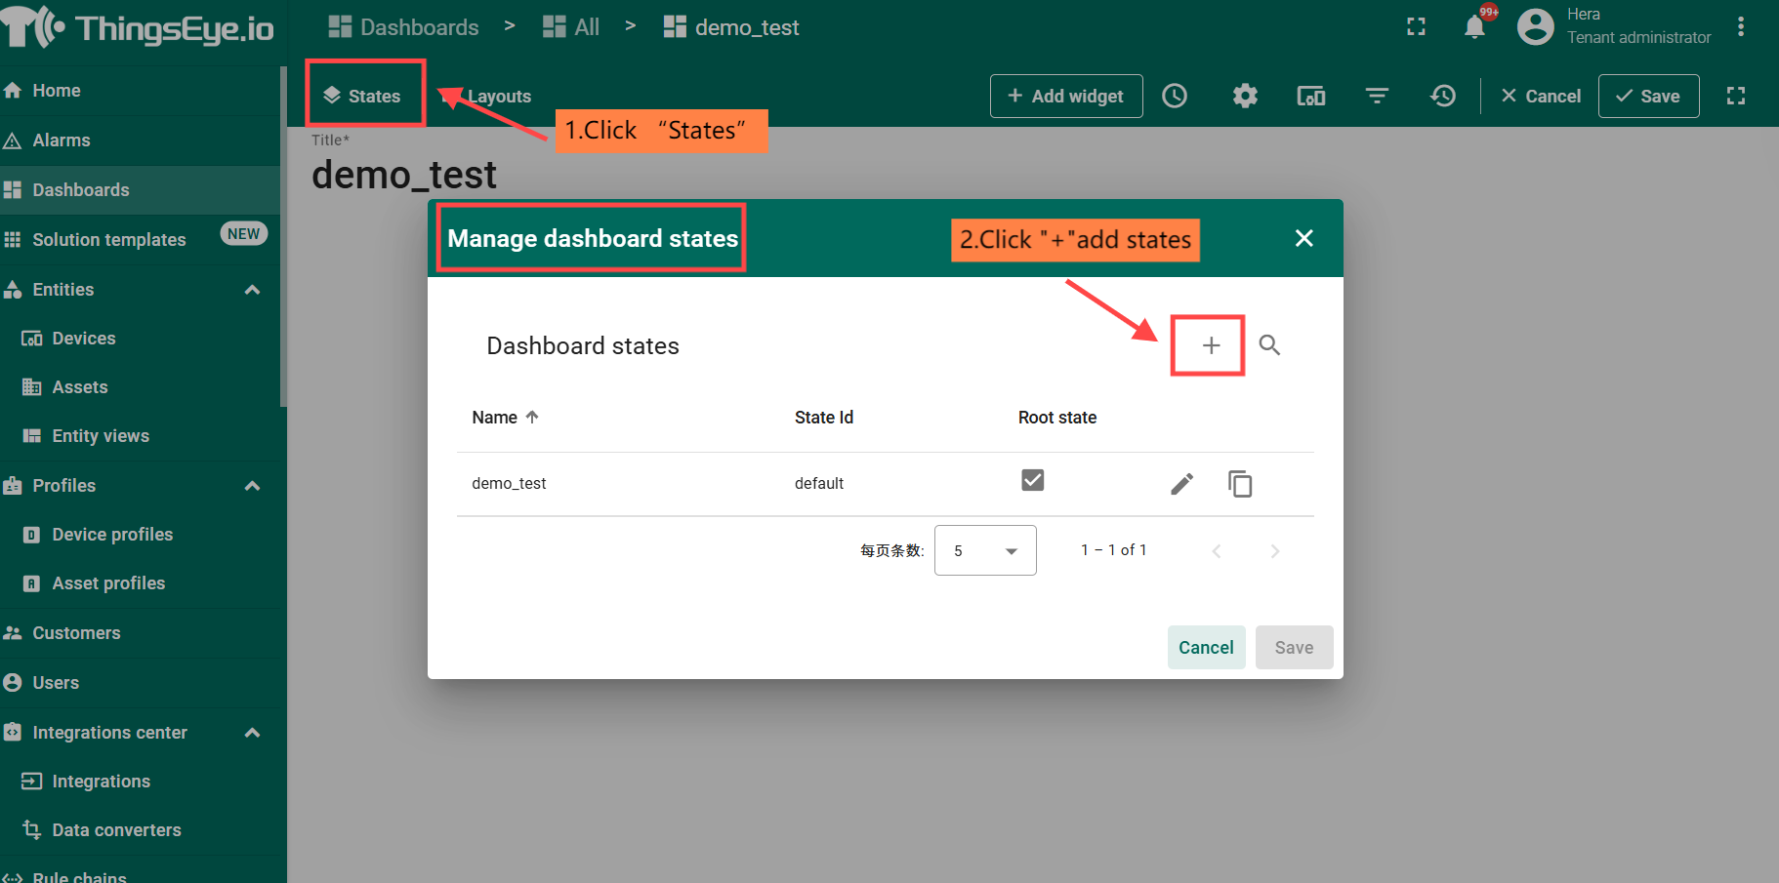
Task: Open the time window clock icon
Action: tap(1175, 96)
